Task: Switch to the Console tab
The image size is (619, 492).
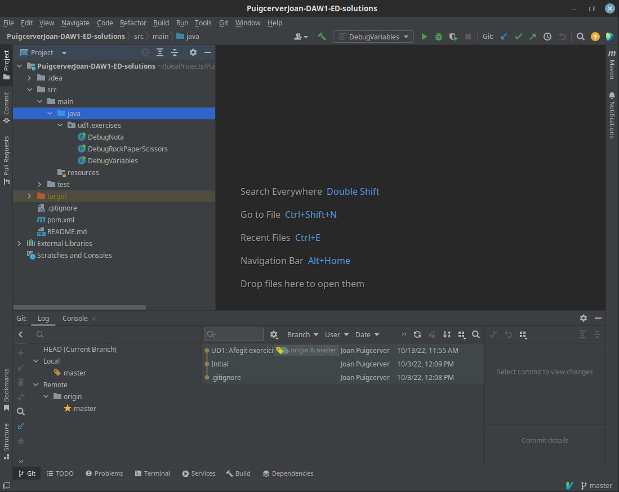Action: point(75,319)
